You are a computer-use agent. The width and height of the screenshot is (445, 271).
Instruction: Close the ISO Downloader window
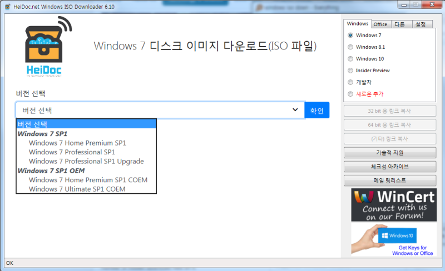click(x=432, y=4)
